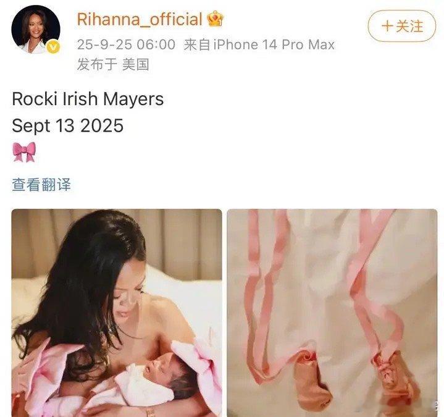
Task: Open the photo with pink ribbons
Action: click(332, 313)
